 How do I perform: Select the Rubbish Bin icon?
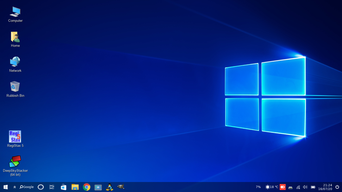click(x=15, y=89)
